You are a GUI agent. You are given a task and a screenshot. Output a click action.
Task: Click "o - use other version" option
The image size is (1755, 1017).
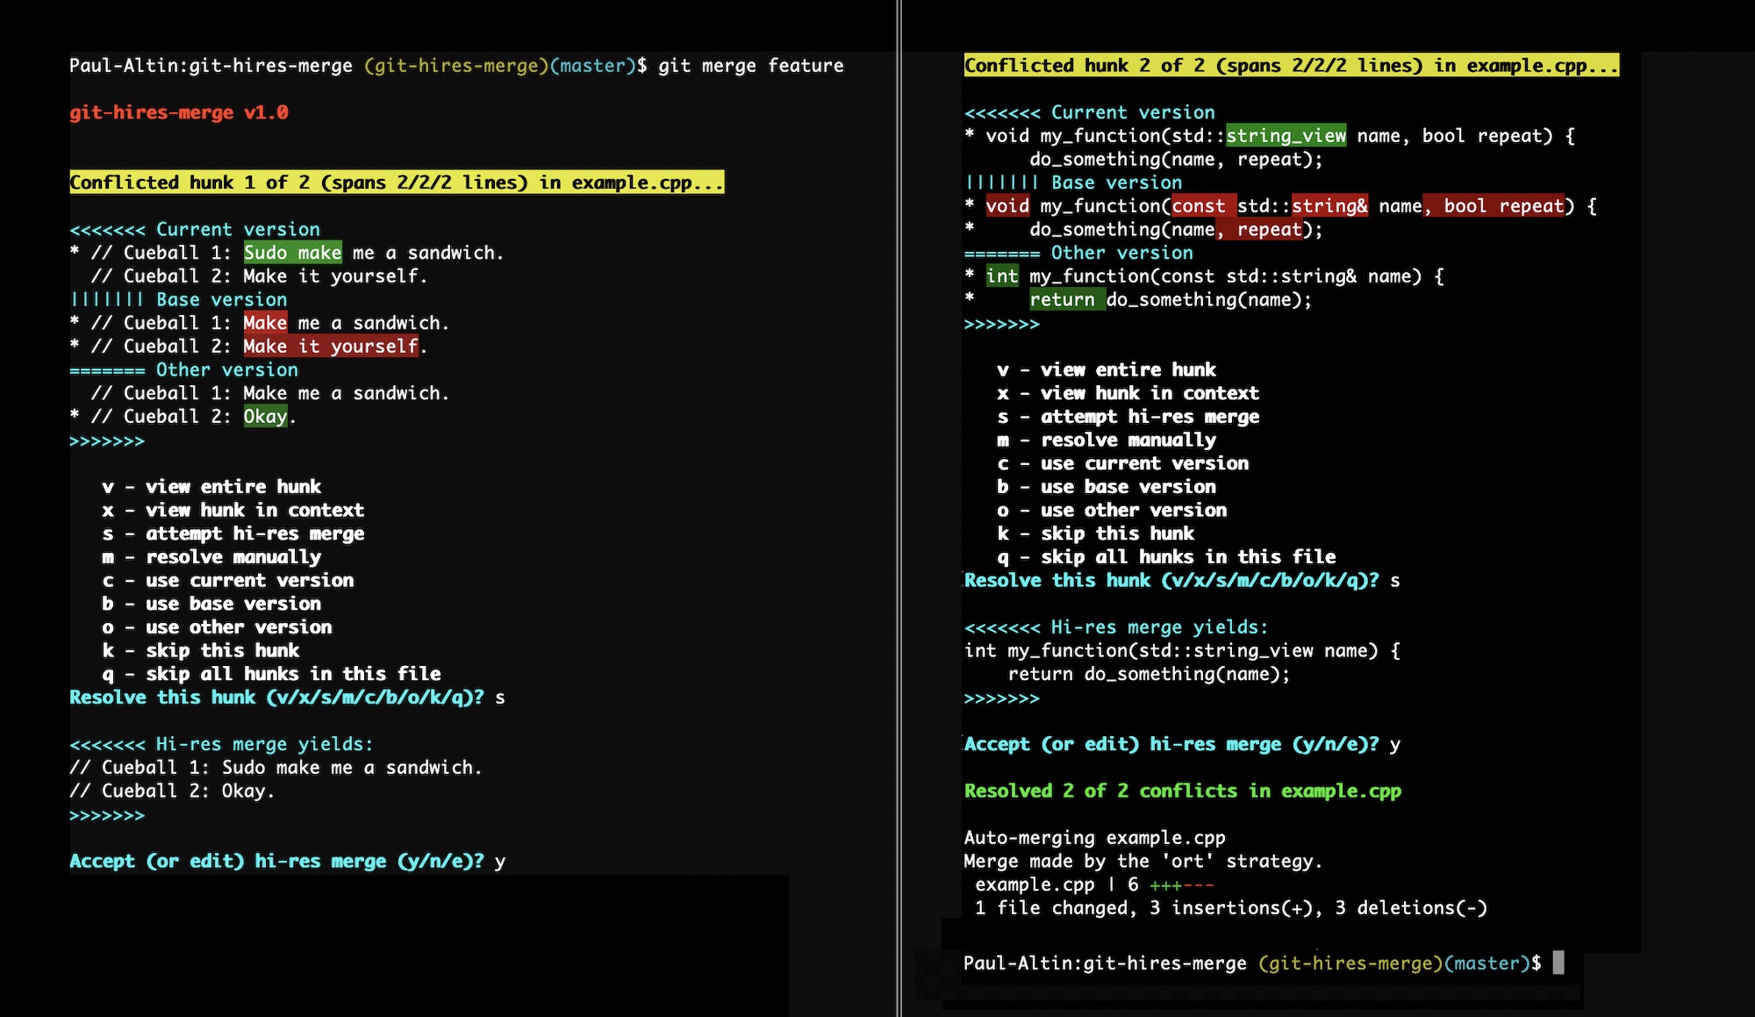(x=218, y=627)
